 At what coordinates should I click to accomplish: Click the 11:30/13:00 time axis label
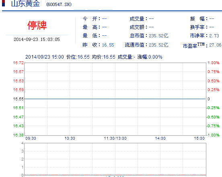click(115, 138)
